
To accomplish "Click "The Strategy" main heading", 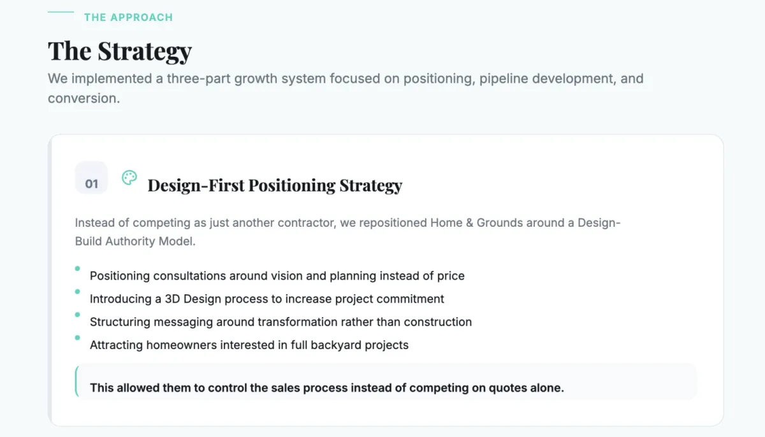I will point(120,51).
